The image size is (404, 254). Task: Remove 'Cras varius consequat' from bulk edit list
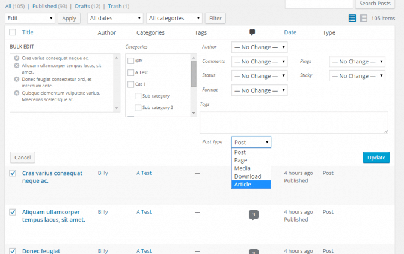(x=17, y=58)
